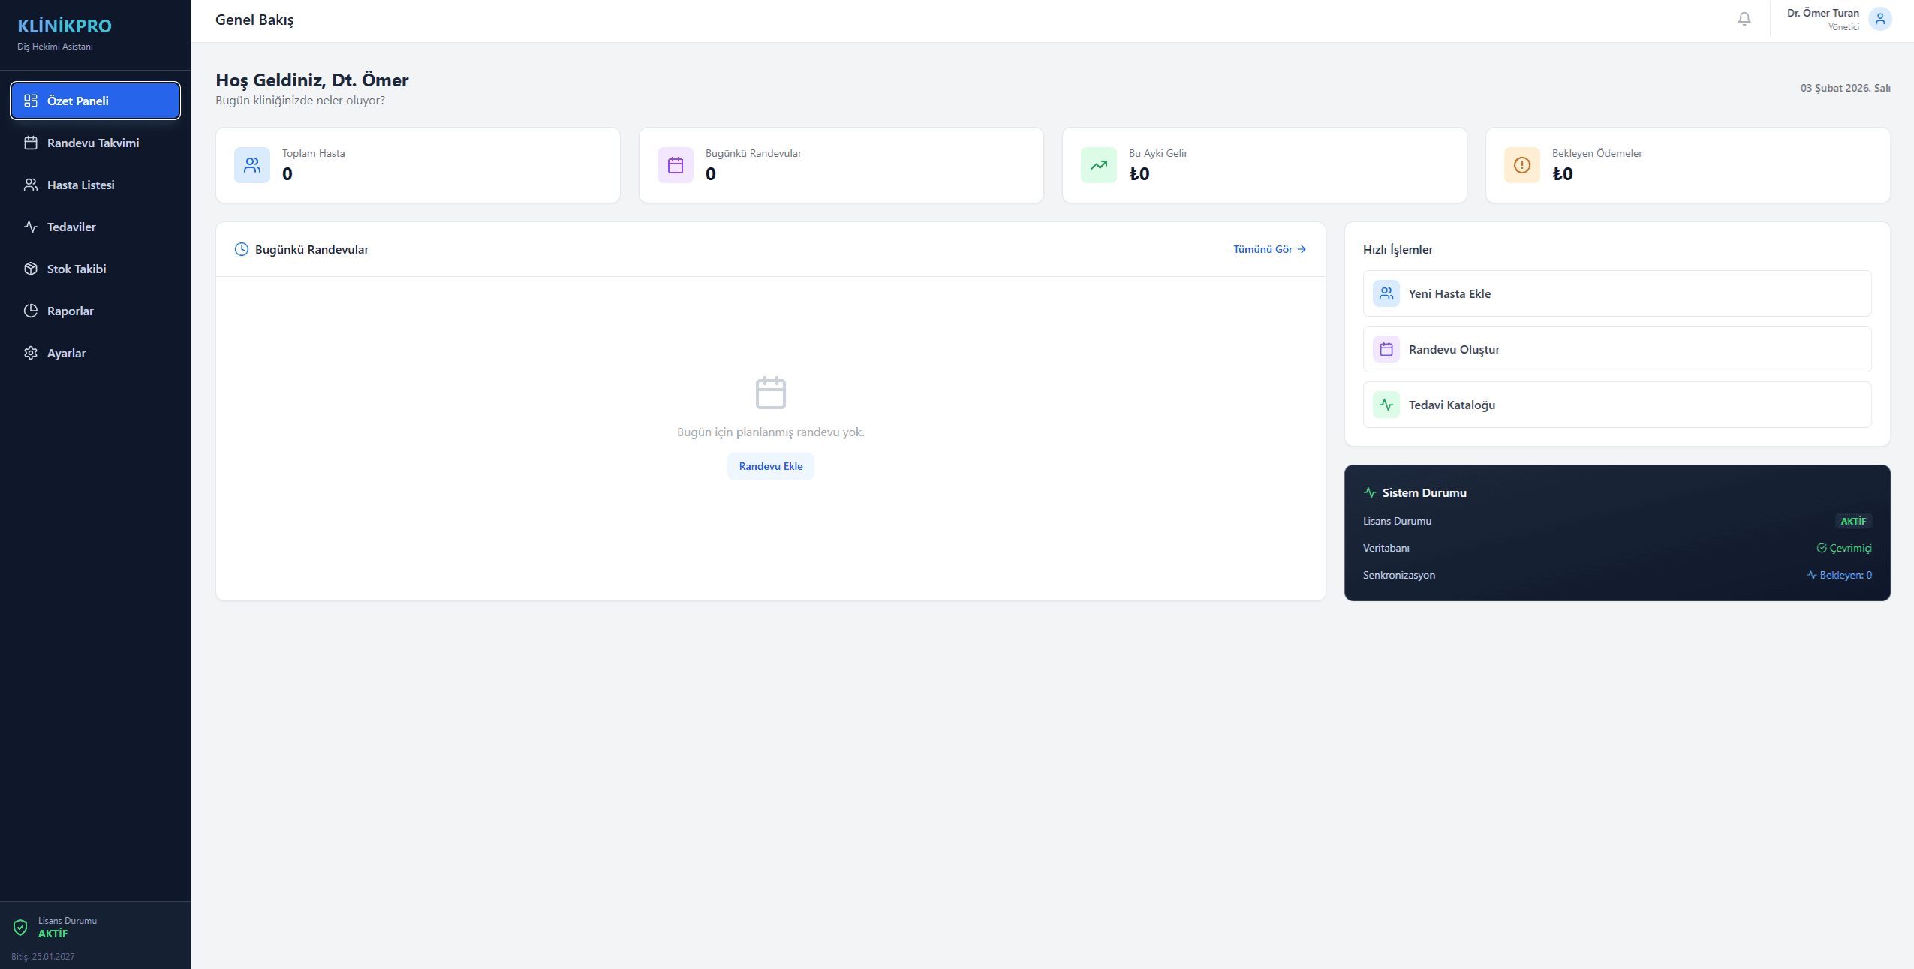Open Ayarlar settings in sidebar
1914x969 pixels.
click(66, 353)
